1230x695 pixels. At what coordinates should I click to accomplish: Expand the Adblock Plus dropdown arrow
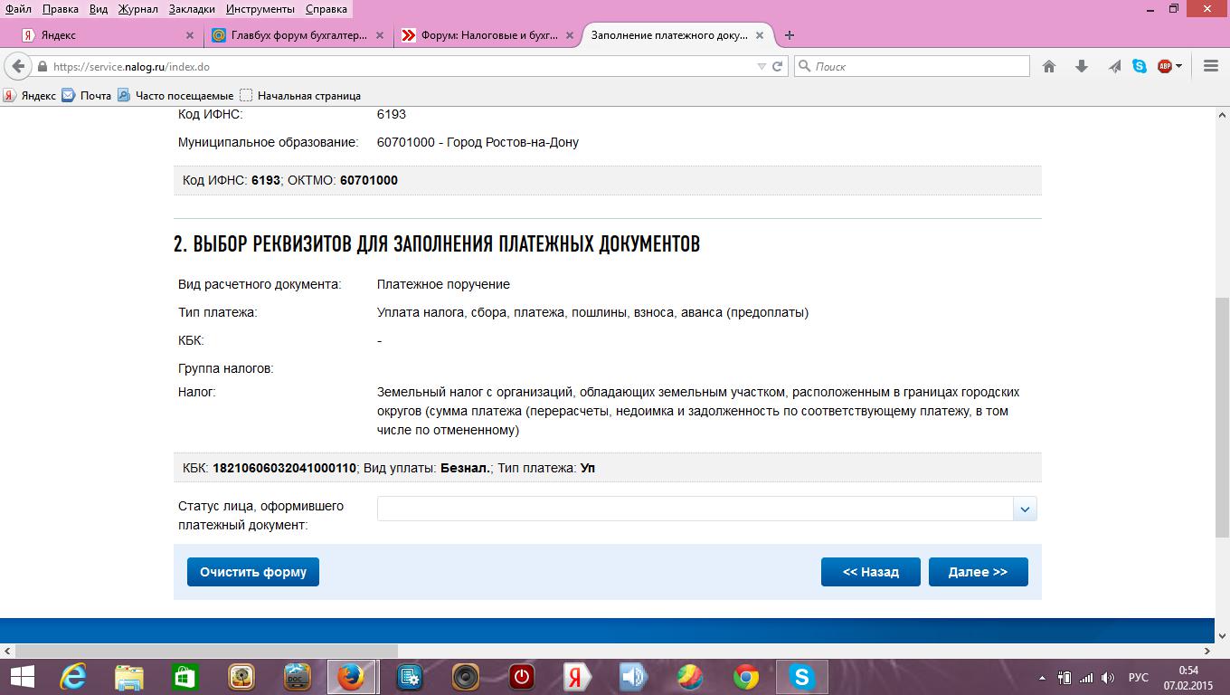coord(1179,66)
